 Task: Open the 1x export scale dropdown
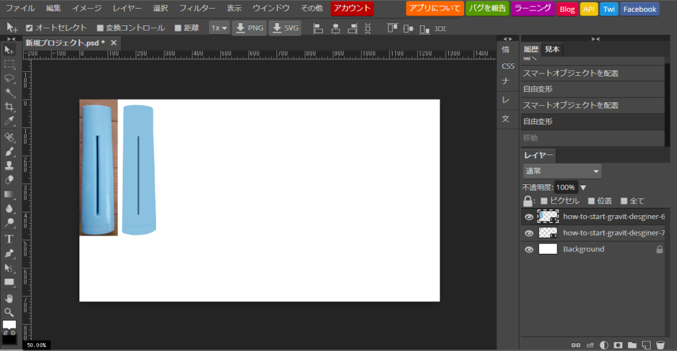(219, 28)
